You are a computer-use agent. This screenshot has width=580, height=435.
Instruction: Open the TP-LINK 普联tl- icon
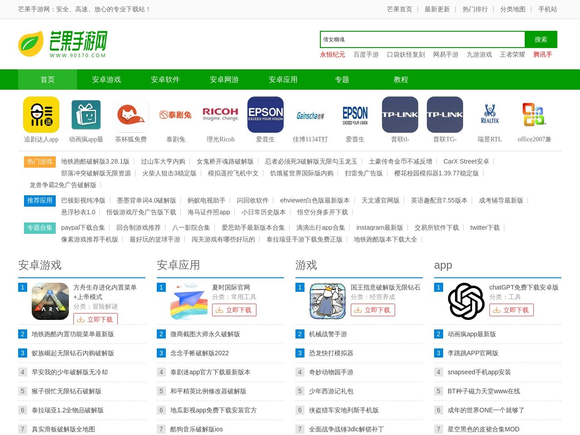point(400,115)
